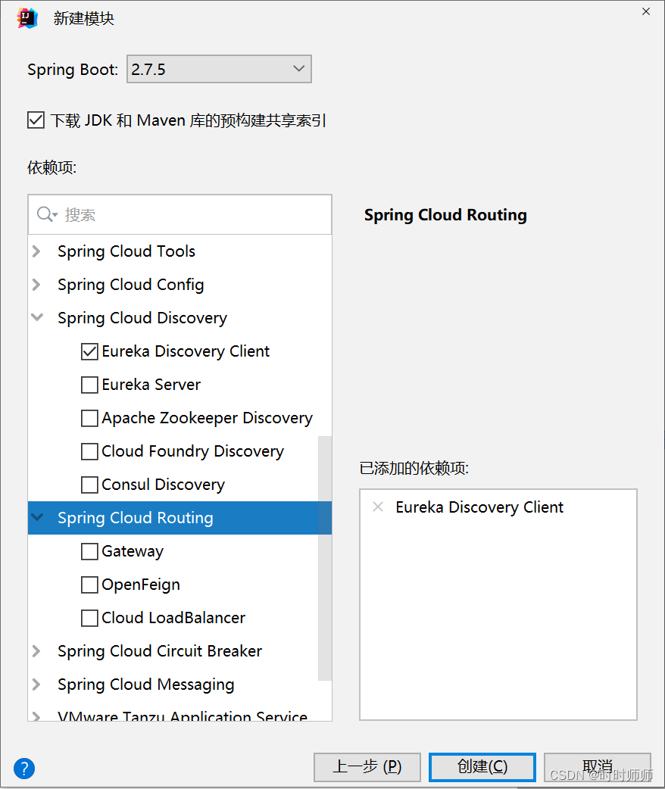Viewport: 665px width, 789px height.
Task: Expand Spring Cloud Circuit Breaker node
Action: tap(37, 650)
